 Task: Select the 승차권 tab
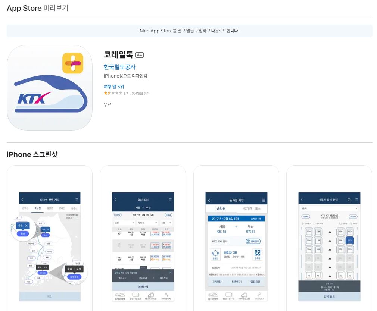pos(221,208)
